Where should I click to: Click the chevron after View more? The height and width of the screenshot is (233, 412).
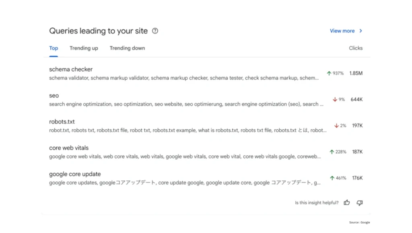click(360, 31)
